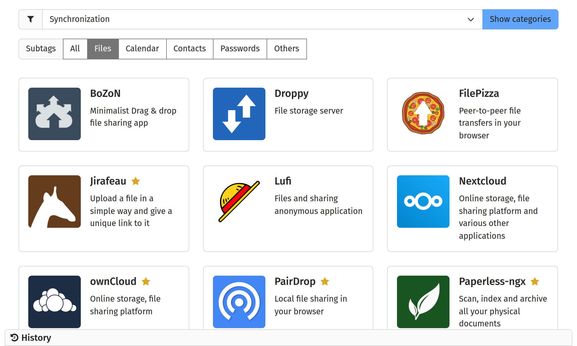Click the BoZoN app icon

point(55,114)
